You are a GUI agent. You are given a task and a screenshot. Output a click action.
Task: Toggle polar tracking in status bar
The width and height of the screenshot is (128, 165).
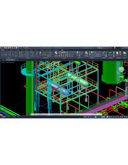(95, 117)
